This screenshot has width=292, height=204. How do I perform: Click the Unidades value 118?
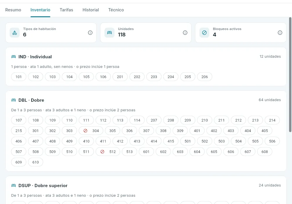[121, 35]
